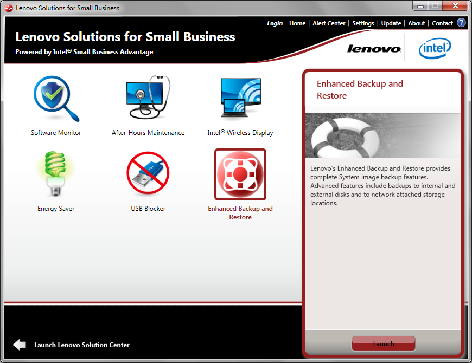The width and height of the screenshot is (472, 363).
Task: Open Settings from the top menu
Action: tap(363, 23)
